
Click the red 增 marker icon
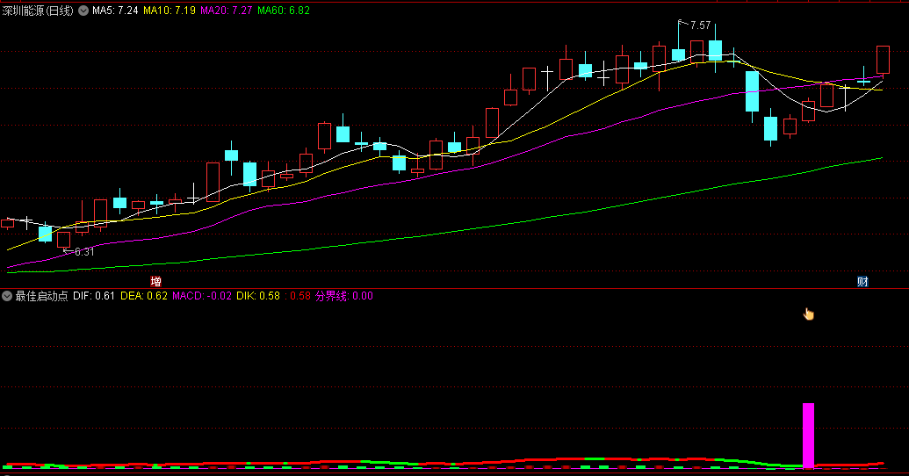point(156,282)
